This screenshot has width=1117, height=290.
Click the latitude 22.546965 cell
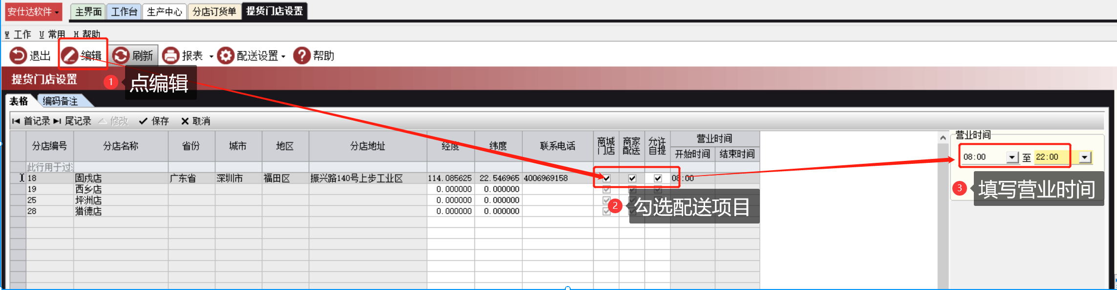coord(498,178)
